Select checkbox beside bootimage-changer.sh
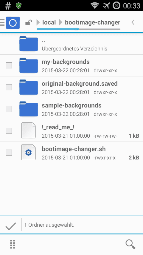 click(9, 153)
